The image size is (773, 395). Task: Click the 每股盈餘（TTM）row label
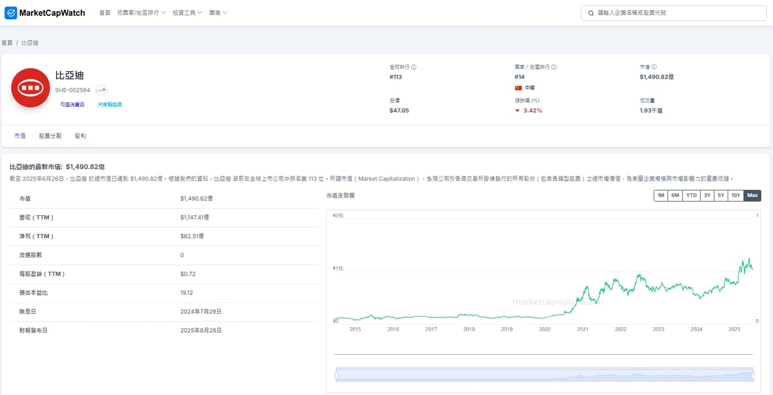pyautogui.click(x=42, y=274)
